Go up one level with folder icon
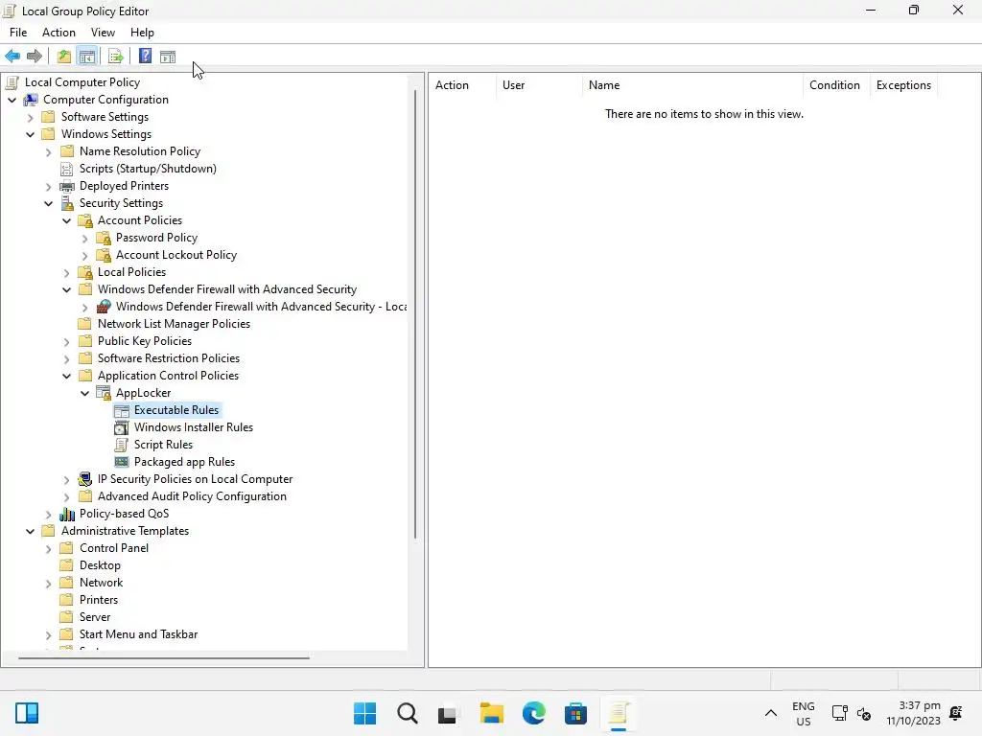982x736 pixels. pos(64,57)
